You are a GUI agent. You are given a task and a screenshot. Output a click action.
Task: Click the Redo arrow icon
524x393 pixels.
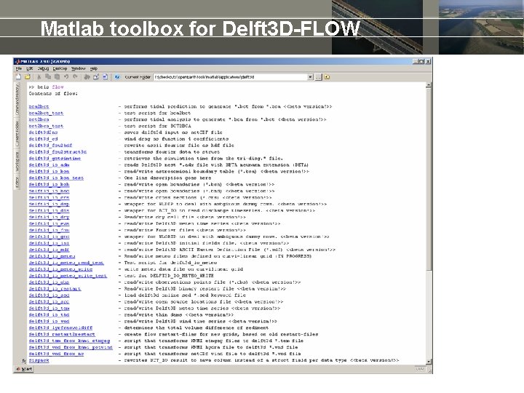click(x=75, y=77)
